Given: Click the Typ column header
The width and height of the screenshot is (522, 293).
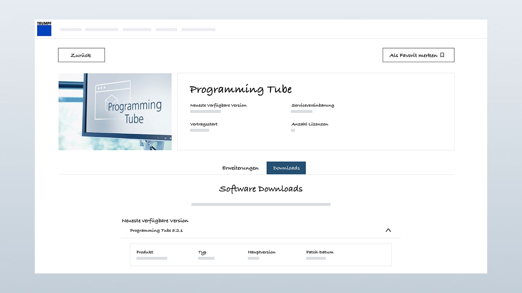Looking at the screenshot, I should 202,252.
